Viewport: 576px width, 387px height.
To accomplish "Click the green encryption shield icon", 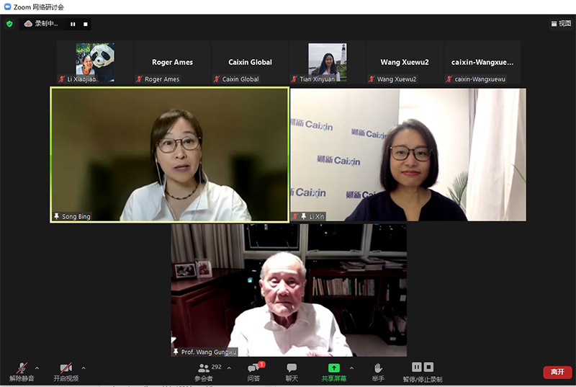I will (x=9, y=24).
